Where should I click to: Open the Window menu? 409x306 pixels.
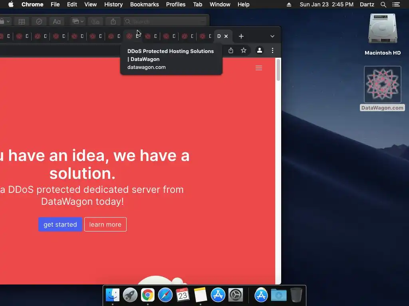(220, 4)
